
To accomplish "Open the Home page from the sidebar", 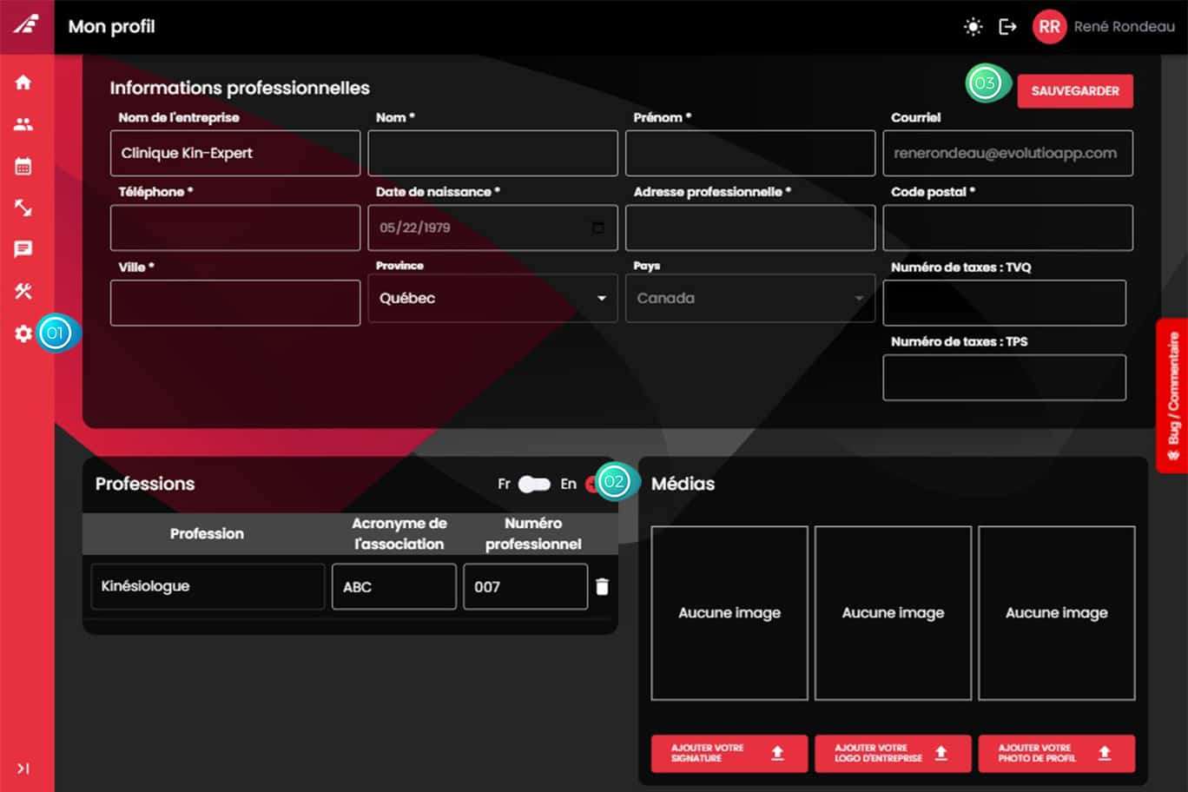I will click(x=23, y=82).
